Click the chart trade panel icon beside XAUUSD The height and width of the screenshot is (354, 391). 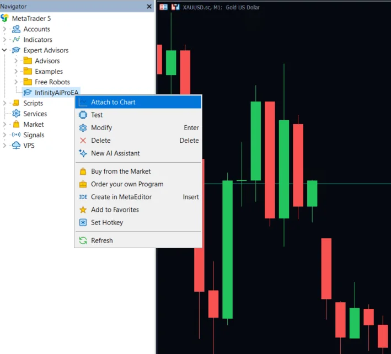(175, 7)
